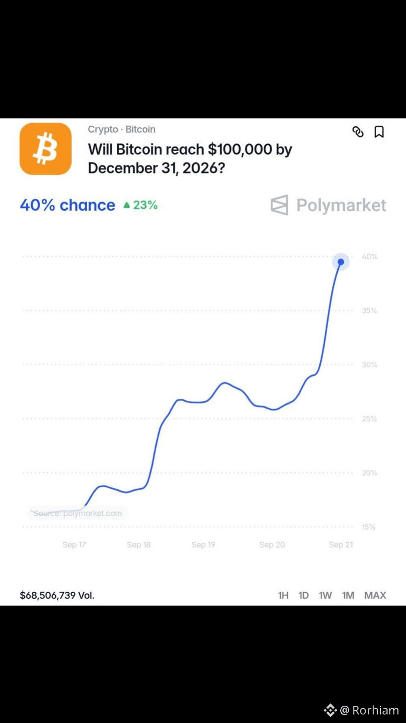Click the $68,506,739 Vol. text
The width and height of the screenshot is (406, 723).
pos(57,595)
